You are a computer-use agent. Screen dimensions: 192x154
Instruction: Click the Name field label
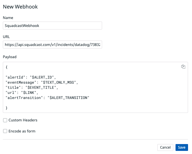tap(8, 18)
